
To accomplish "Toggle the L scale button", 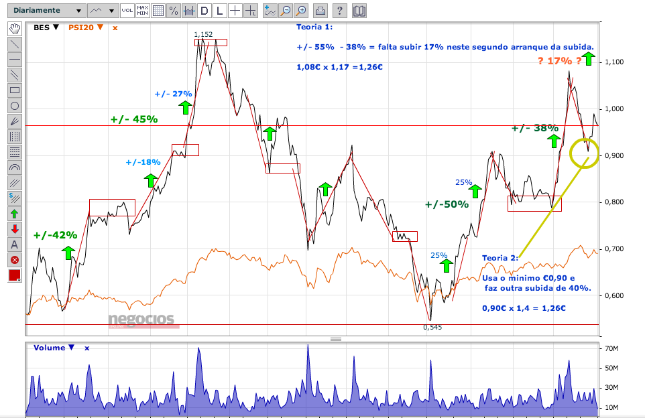I will pos(220,11).
